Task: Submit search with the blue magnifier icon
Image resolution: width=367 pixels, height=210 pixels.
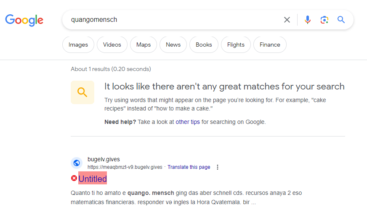Action: click(341, 20)
